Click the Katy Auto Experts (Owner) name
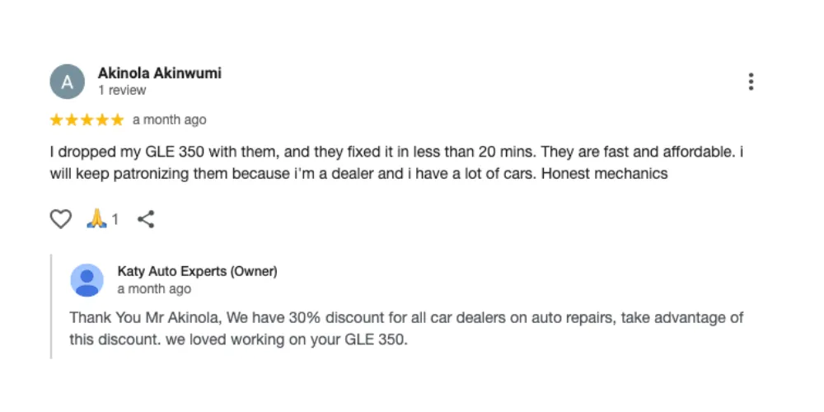 pyautogui.click(x=197, y=271)
